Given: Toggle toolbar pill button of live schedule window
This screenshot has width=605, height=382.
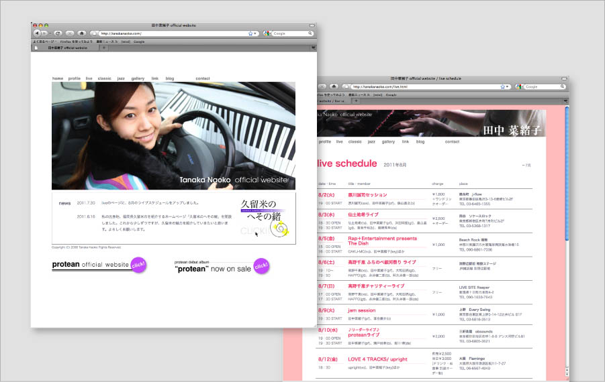Looking at the screenshot, I should click(x=564, y=78).
